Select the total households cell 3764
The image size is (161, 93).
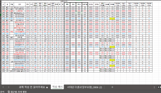[35, 39]
